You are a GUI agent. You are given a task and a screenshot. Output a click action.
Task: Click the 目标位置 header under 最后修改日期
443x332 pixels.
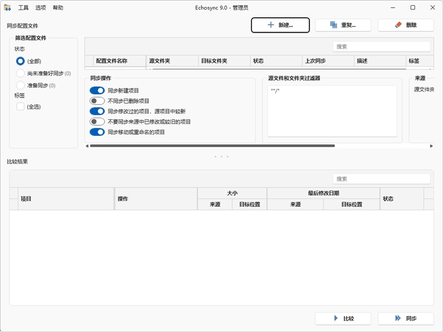click(x=351, y=204)
